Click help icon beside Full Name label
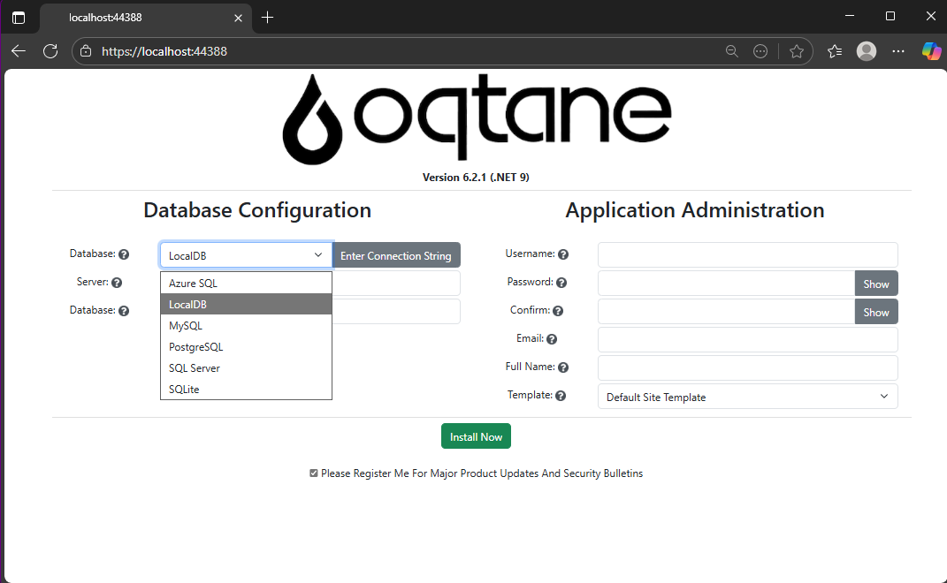The width and height of the screenshot is (947, 583). pyautogui.click(x=563, y=367)
